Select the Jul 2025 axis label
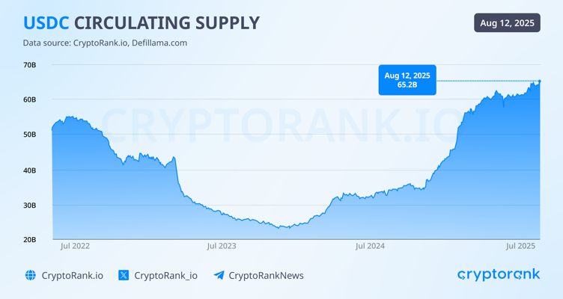This screenshot has height=299, width=563. click(x=520, y=245)
